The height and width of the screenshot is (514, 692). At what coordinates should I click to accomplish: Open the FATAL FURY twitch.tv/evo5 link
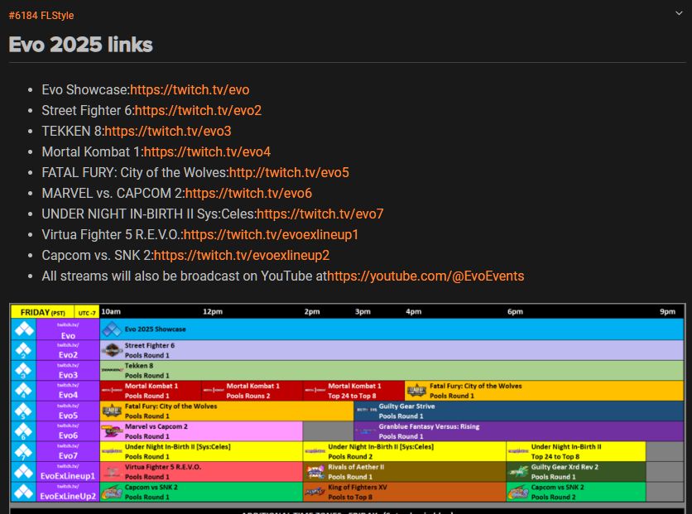point(289,173)
